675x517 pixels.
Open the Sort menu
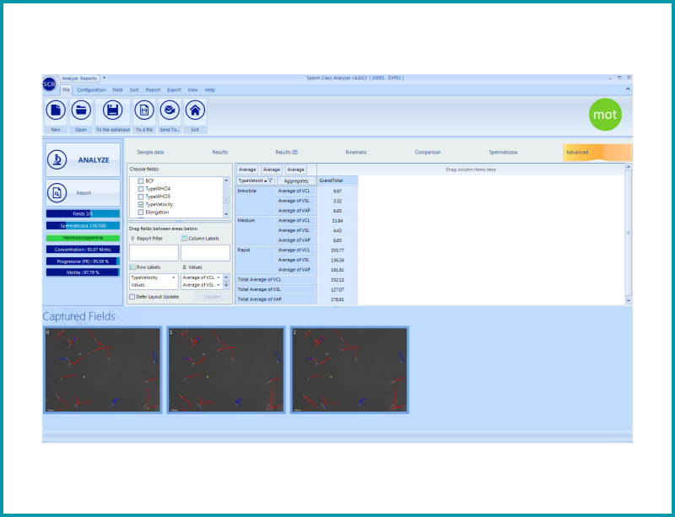pyautogui.click(x=134, y=90)
